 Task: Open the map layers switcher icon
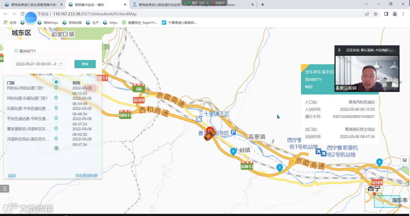405,160
